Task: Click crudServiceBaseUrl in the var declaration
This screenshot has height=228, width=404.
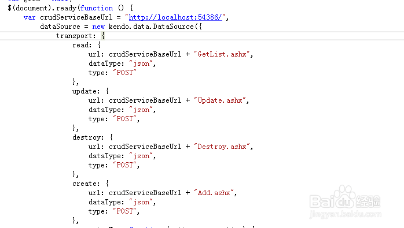Action: pos(76,17)
